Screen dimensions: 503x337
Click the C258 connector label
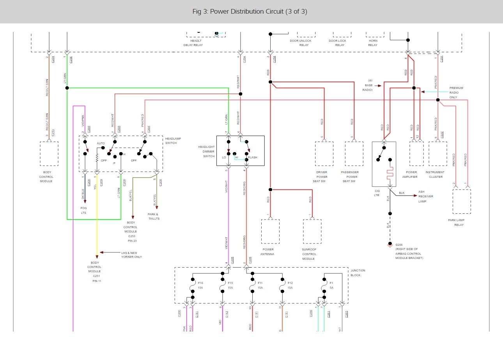275,59
